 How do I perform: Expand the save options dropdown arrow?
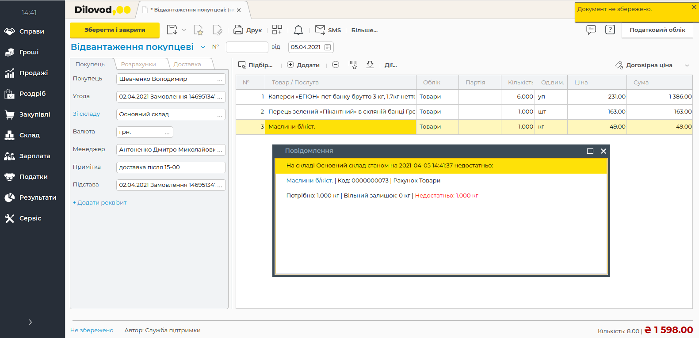184,30
